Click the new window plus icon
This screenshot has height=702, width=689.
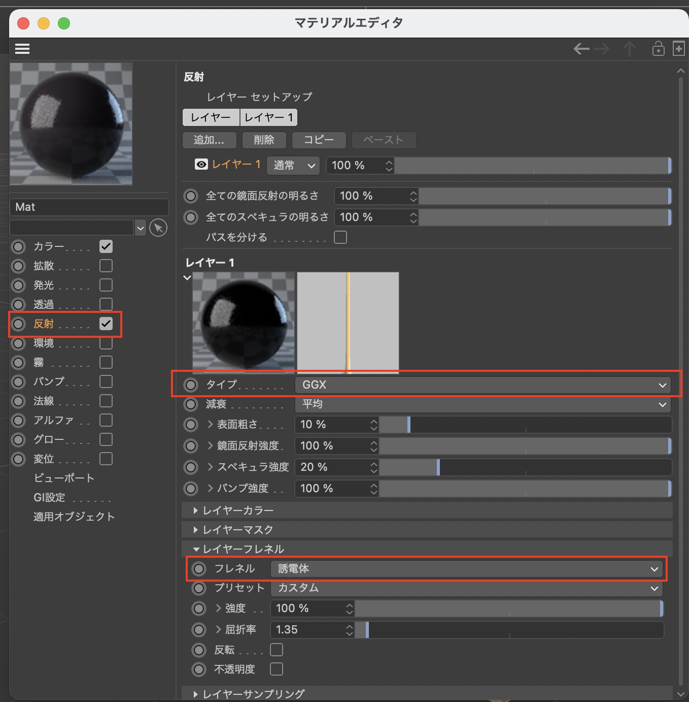point(678,48)
